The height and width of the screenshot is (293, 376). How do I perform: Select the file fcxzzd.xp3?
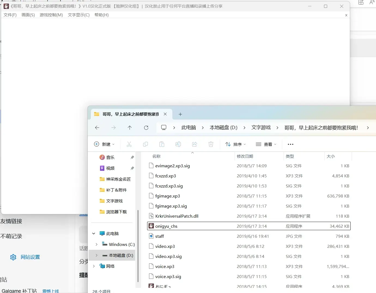click(165, 176)
